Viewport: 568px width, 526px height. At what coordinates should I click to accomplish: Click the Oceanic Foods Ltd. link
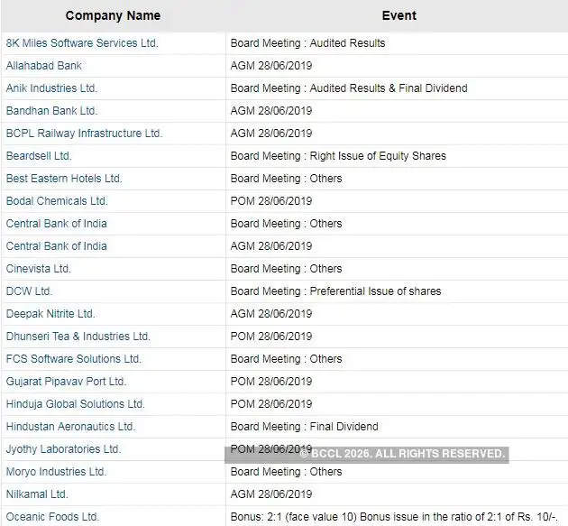[x=52, y=517]
